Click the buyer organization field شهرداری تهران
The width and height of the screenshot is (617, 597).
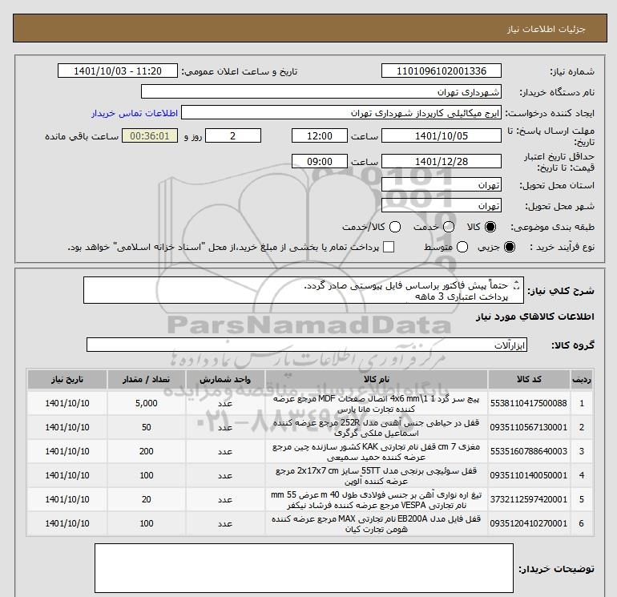(321, 91)
